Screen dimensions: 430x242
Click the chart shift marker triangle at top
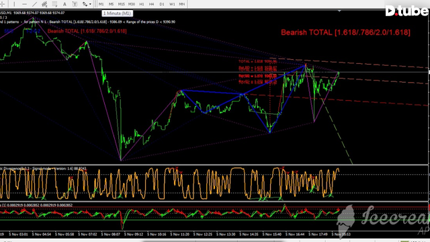(x=339, y=11)
